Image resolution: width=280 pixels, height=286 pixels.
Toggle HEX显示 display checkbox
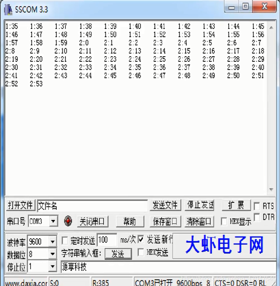click(224, 222)
